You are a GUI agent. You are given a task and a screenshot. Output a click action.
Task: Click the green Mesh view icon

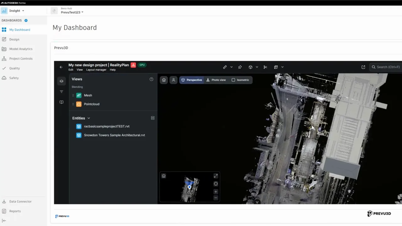pyautogui.click(x=79, y=95)
